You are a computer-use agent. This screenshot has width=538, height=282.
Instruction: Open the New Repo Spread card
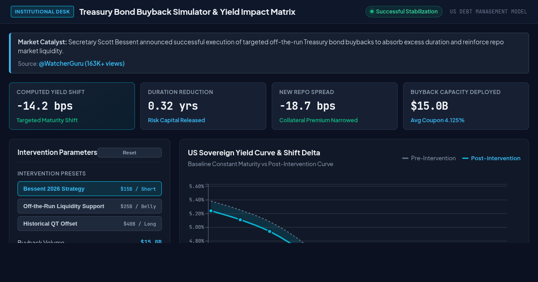pos(334,106)
